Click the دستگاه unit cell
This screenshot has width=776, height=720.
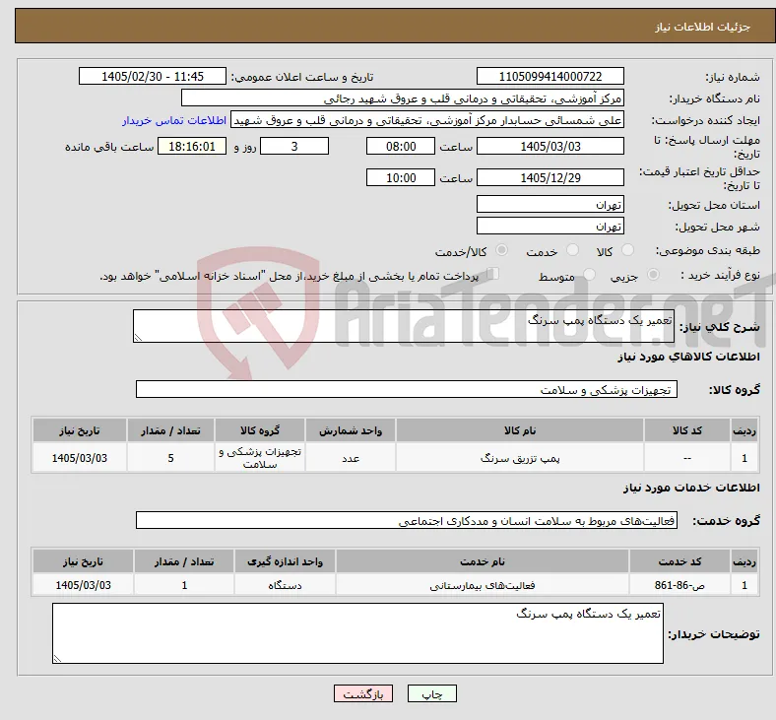285,585
